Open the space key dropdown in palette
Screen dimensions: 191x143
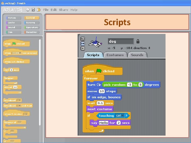pos(16,53)
